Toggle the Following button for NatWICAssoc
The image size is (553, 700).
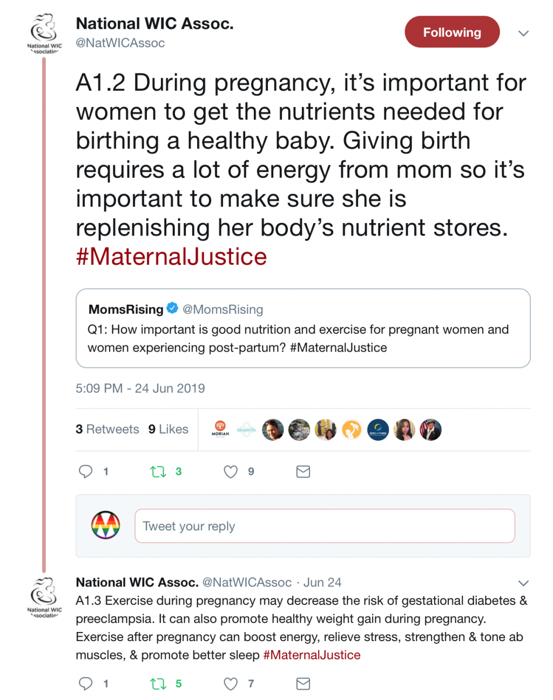(451, 32)
